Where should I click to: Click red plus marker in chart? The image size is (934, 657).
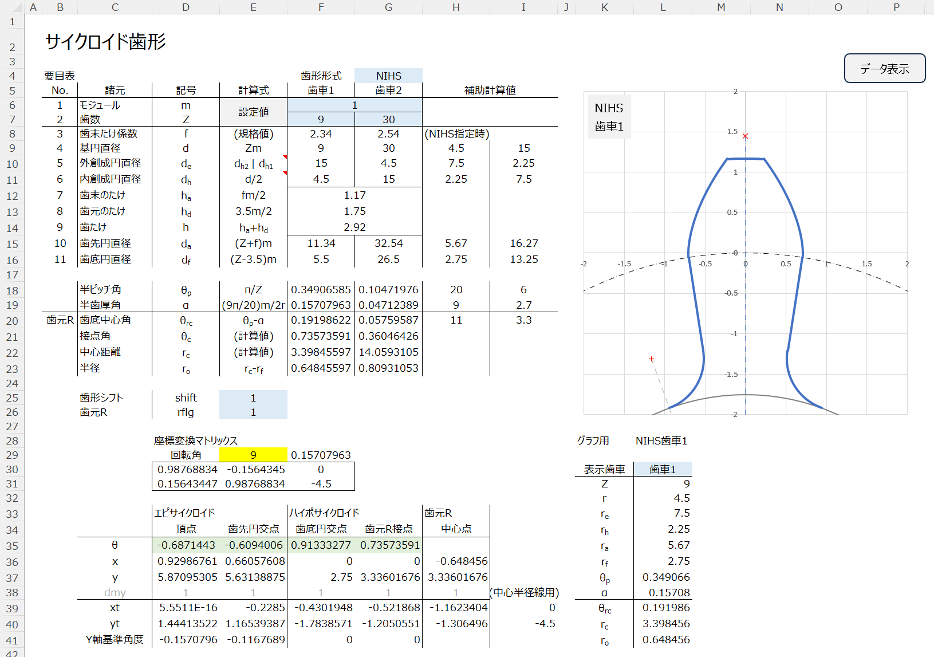[651, 359]
